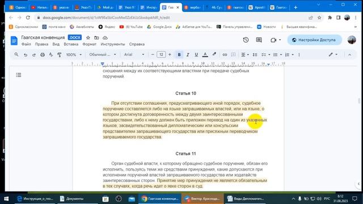Open the text alignment dropdown

tap(245, 55)
